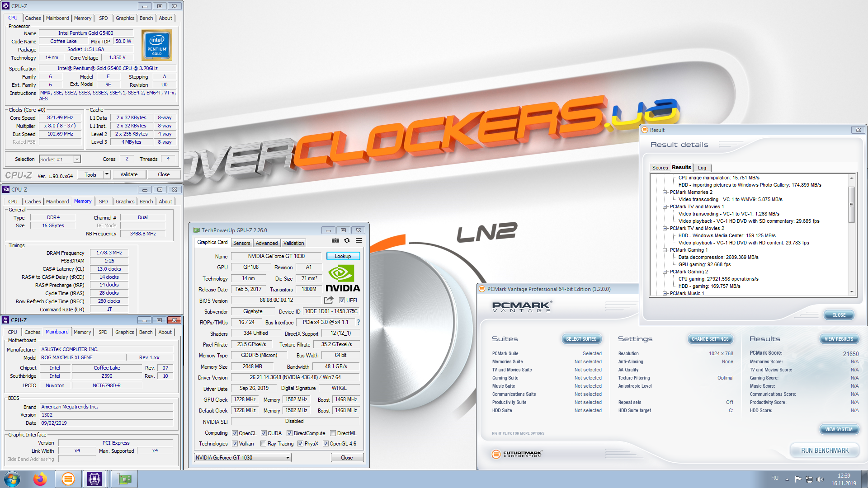The height and width of the screenshot is (488, 868).
Task: Open network icon in system tray
Action: pos(809,479)
